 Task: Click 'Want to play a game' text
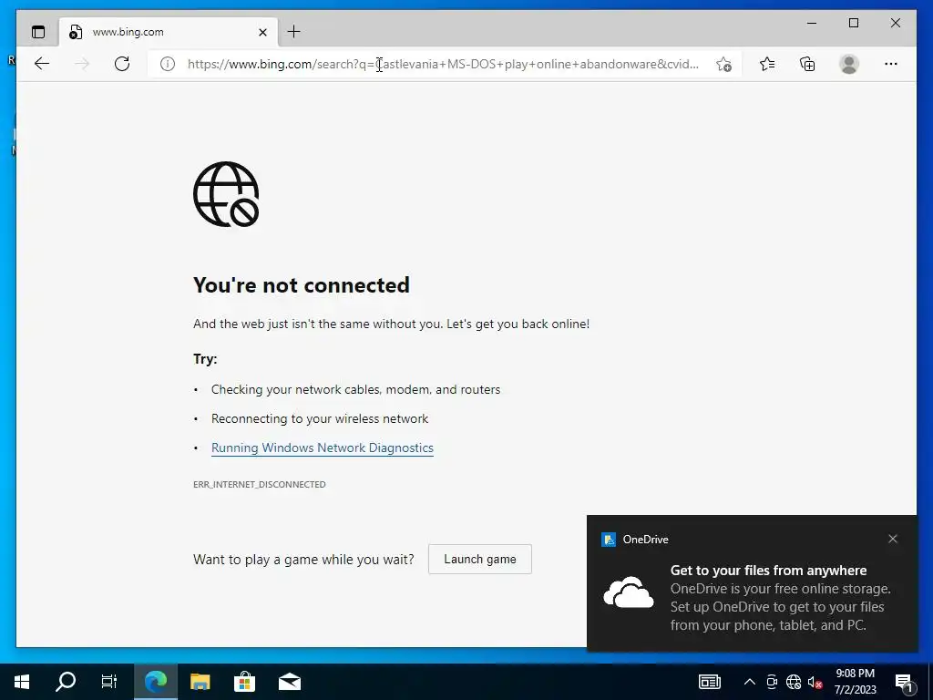coord(303,560)
